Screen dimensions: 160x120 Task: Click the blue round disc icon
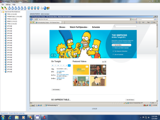click(x=45, y=8)
